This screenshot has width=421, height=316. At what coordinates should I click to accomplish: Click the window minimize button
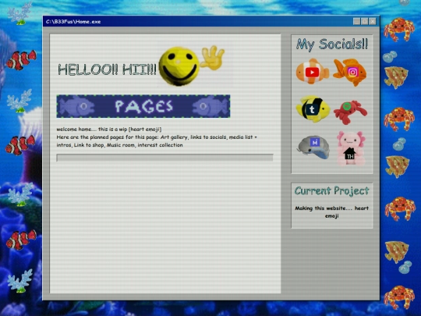(356, 22)
